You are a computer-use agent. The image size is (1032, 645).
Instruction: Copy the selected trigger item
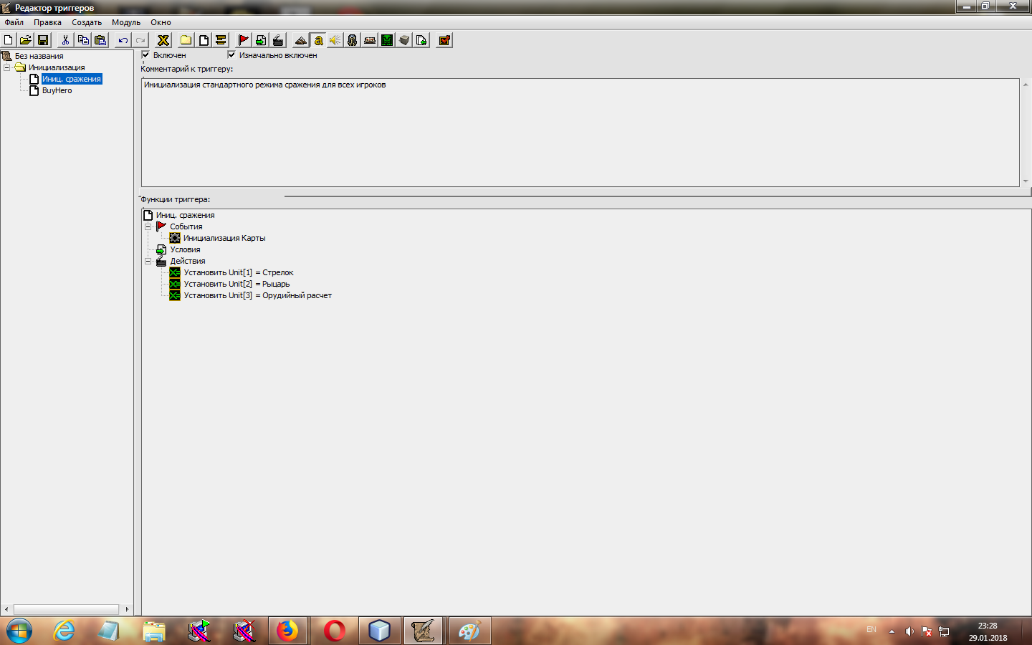tap(83, 40)
